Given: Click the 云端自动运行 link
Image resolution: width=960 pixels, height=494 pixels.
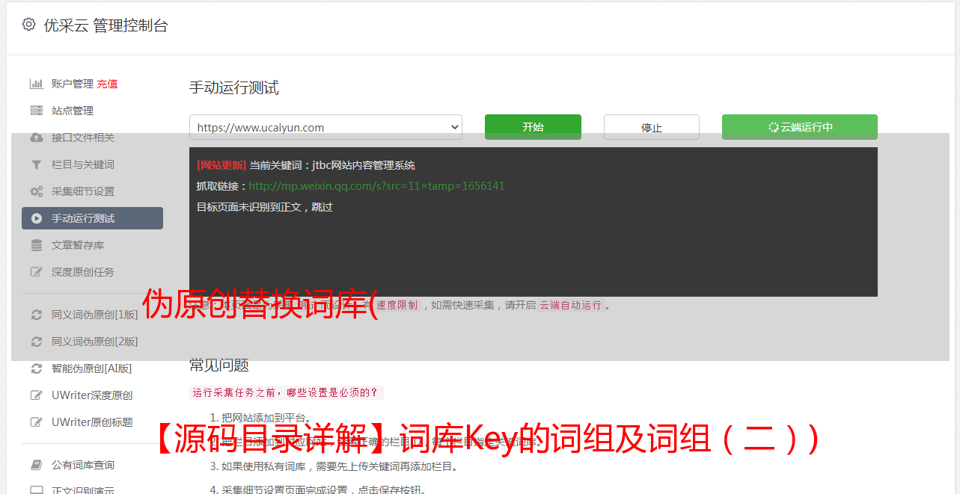Looking at the screenshot, I should coord(571,305).
